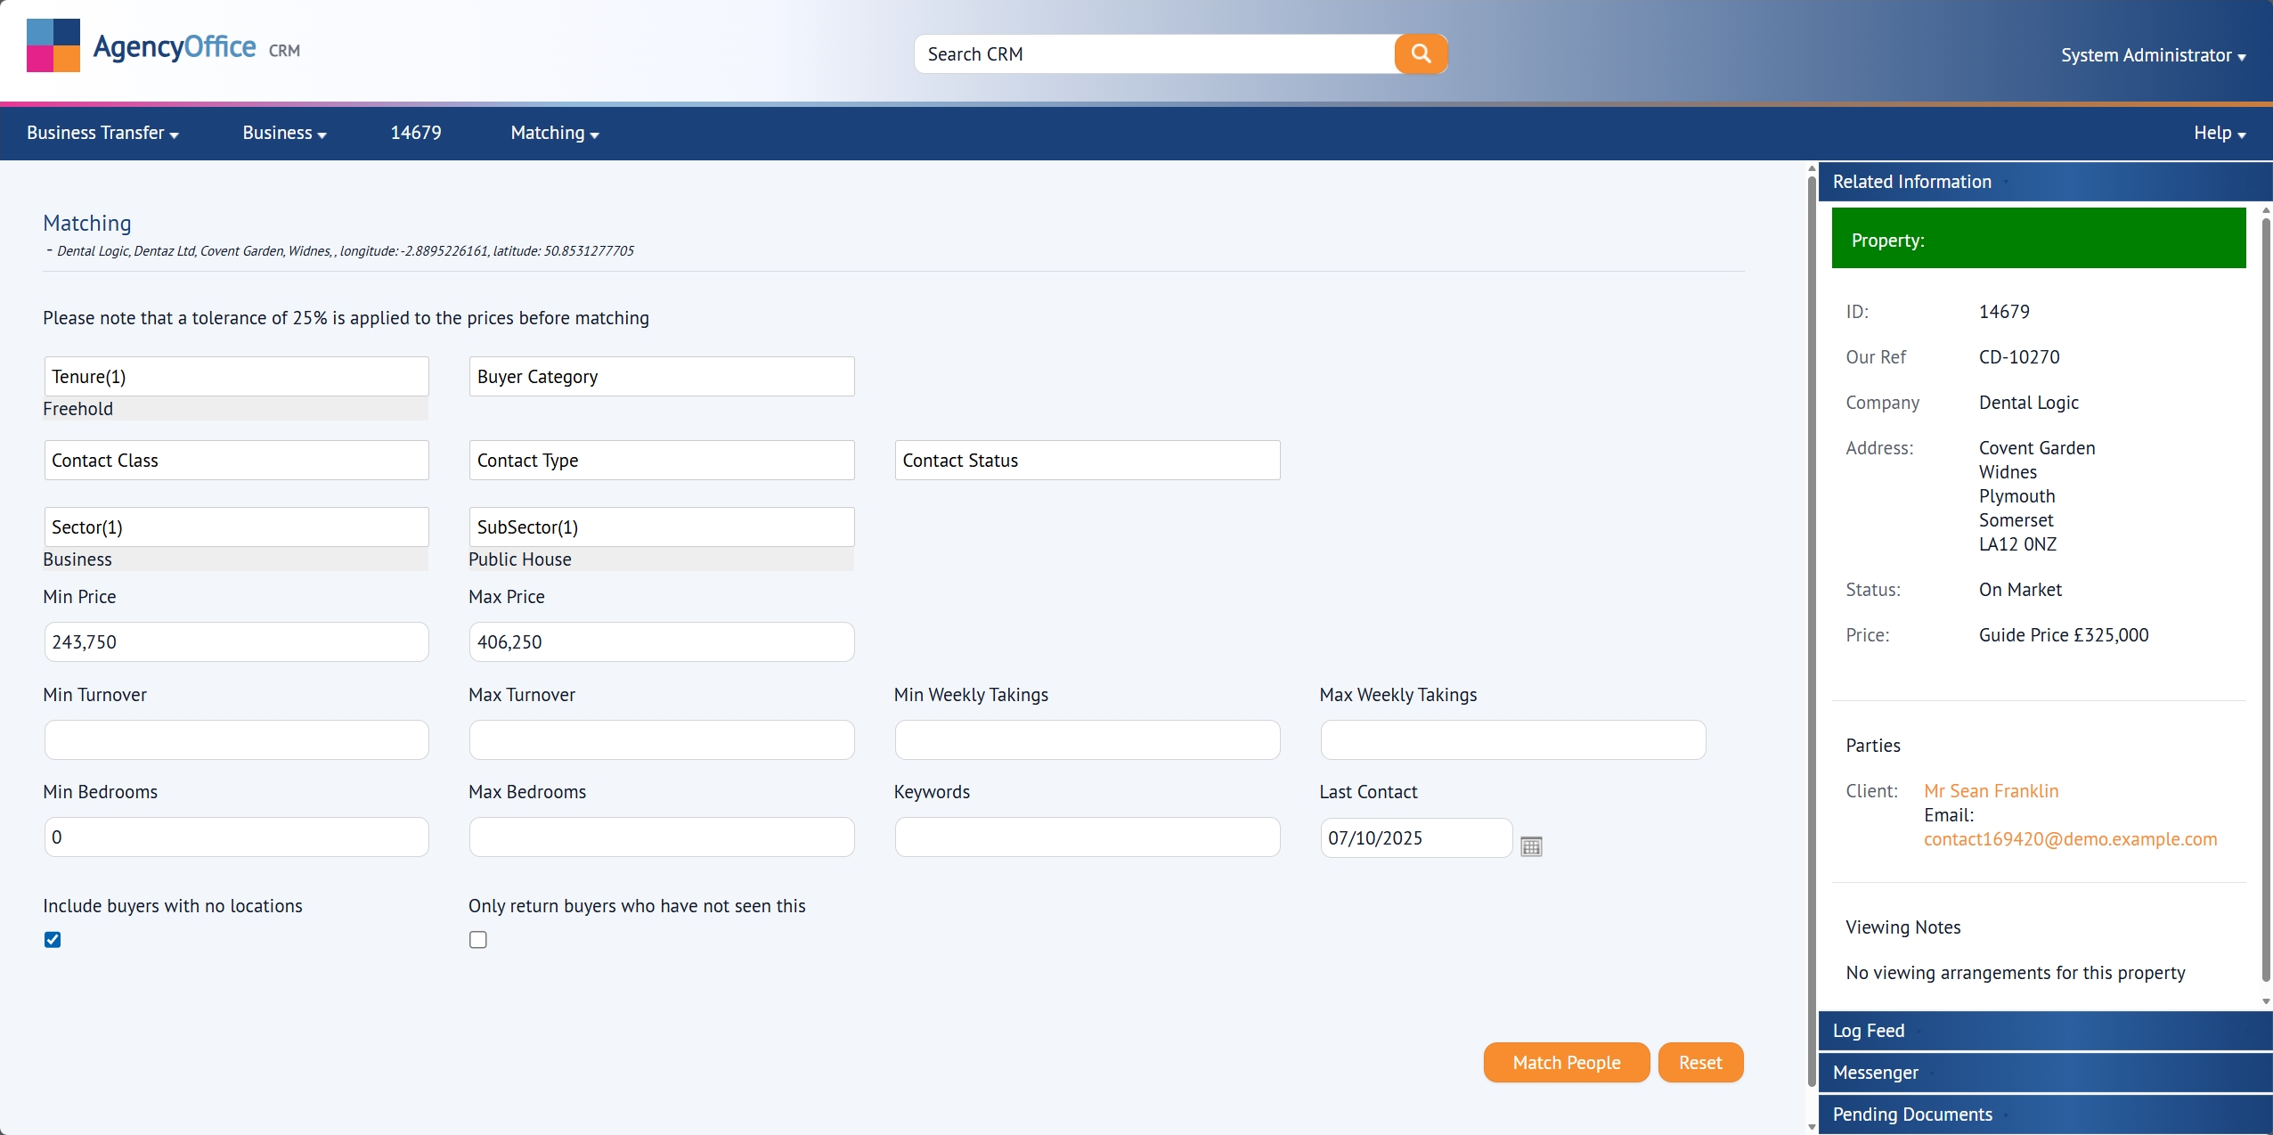Click the contact169420 email link

[x=2070, y=838]
